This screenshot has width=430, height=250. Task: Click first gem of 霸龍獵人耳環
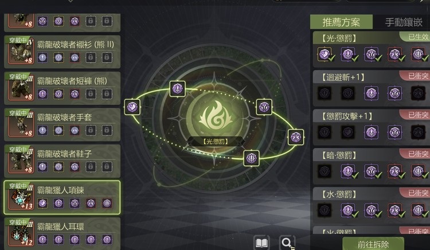tap(42, 240)
